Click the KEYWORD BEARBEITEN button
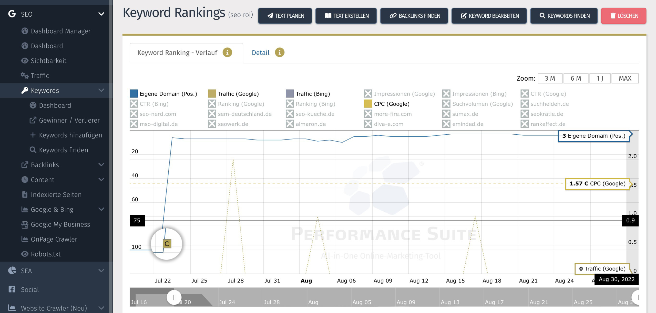656x313 pixels. pyautogui.click(x=489, y=16)
